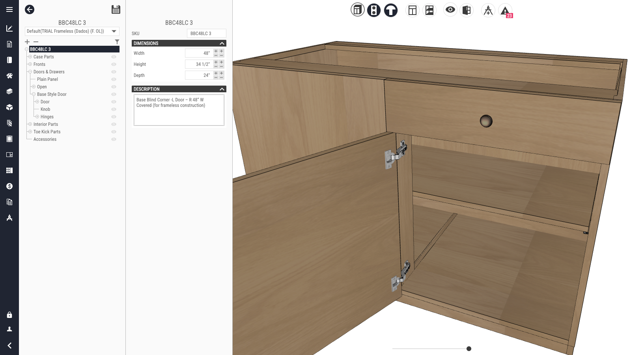631x355 pixels.
Task: Click the description text box
Action: (x=179, y=110)
